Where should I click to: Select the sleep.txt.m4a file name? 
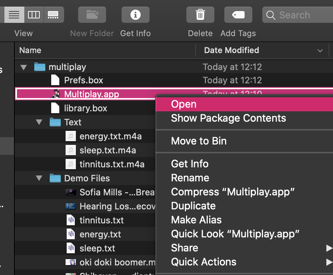tap(108, 150)
